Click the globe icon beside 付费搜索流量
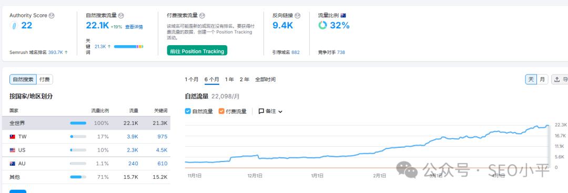 (202, 16)
